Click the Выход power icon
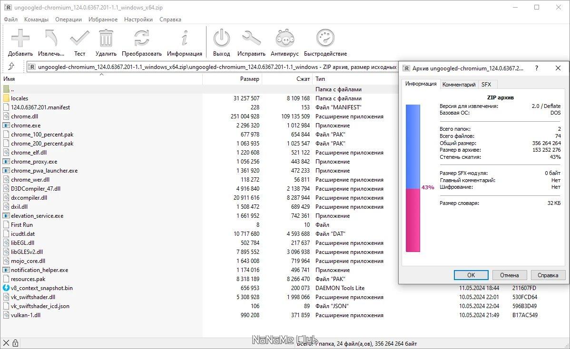570x349 pixels. (221, 38)
